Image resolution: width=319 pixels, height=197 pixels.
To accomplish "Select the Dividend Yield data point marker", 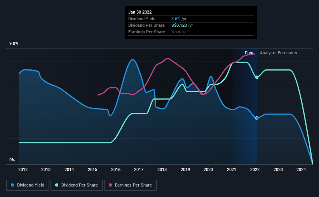I will (x=257, y=118).
